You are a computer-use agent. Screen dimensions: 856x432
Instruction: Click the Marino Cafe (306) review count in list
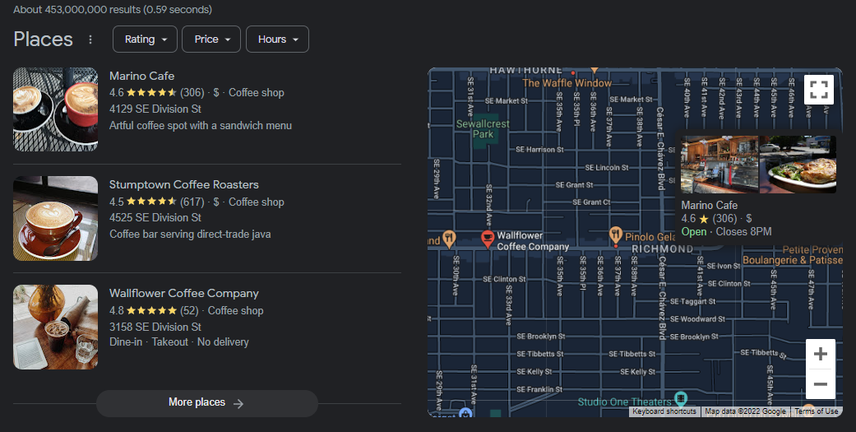(192, 92)
